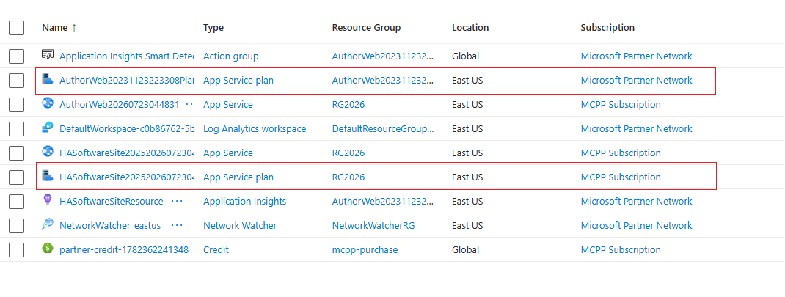Check the box for the HASoftwareSiteResource row
785x297 pixels.
(x=17, y=202)
